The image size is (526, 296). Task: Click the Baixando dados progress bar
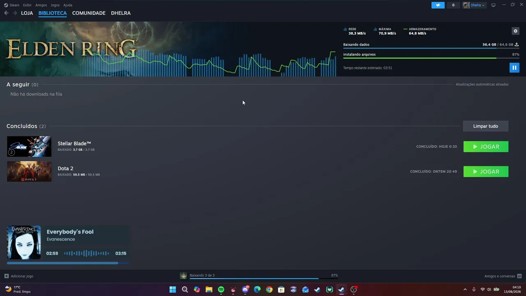point(431,49)
